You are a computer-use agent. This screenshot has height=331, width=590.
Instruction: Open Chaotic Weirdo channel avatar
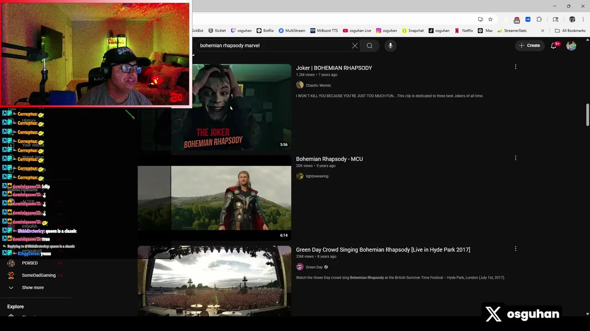point(300,85)
